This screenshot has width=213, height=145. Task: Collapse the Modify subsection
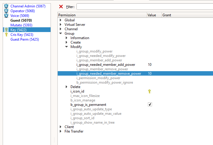[67, 47]
